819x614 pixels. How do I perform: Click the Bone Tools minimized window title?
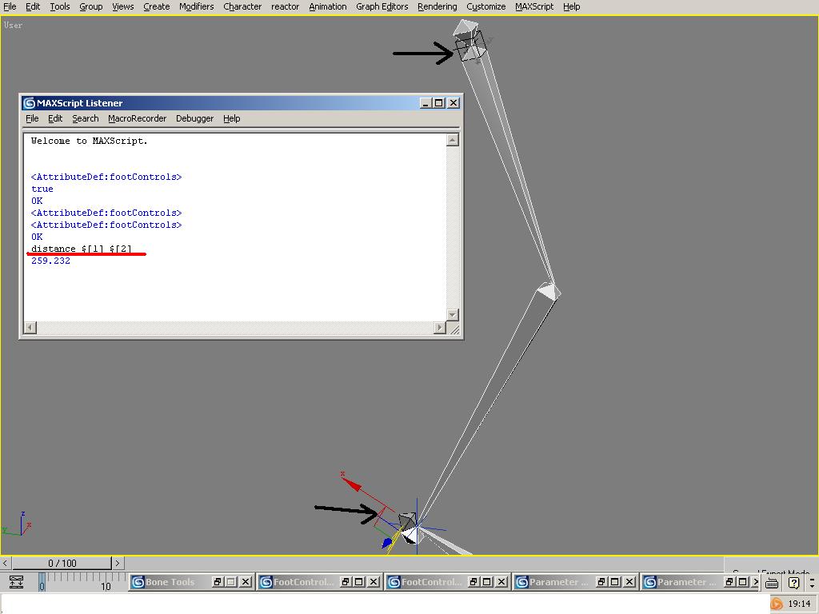click(170, 582)
